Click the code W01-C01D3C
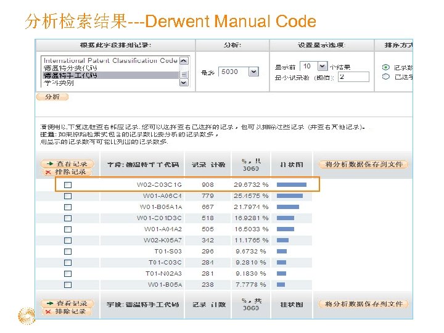The height and width of the screenshot is (333, 444). pos(159,218)
